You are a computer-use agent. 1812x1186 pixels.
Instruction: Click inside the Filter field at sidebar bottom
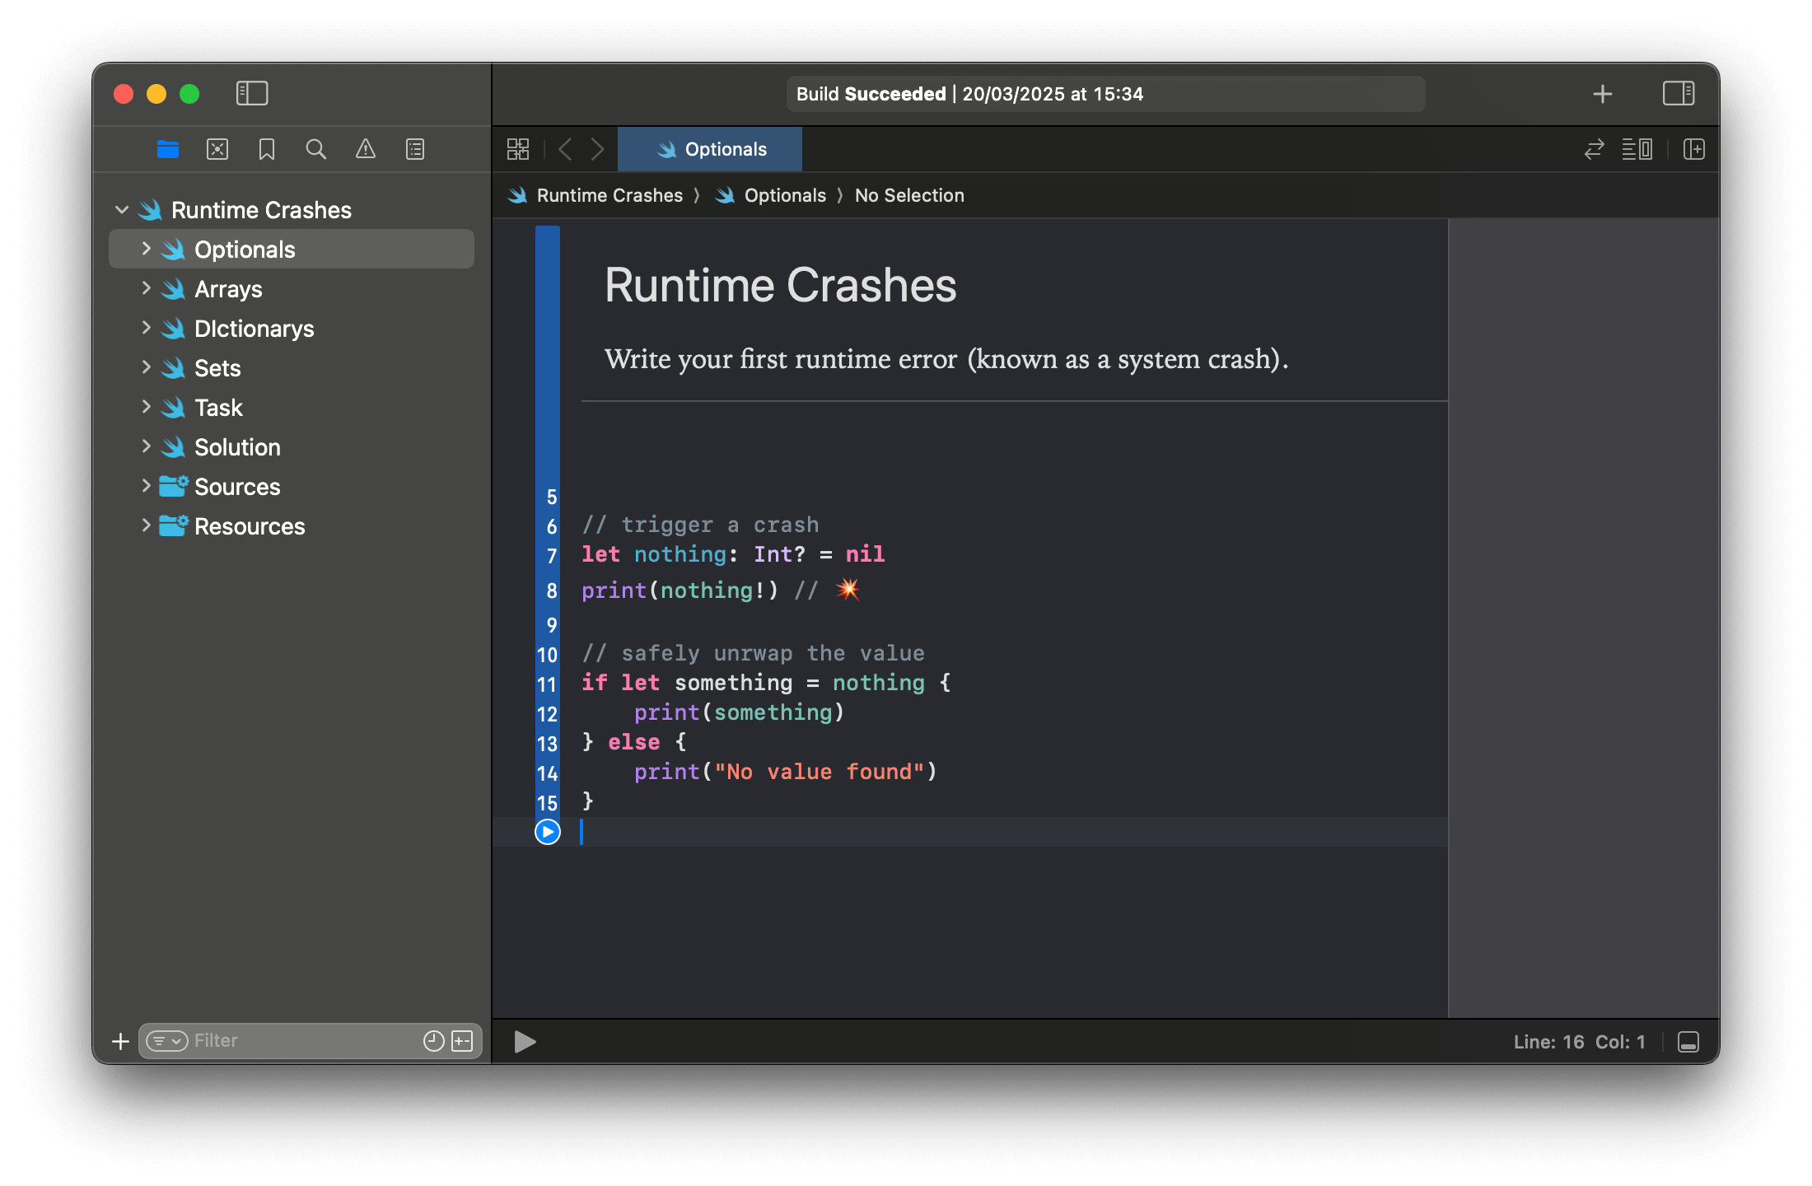(288, 1040)
